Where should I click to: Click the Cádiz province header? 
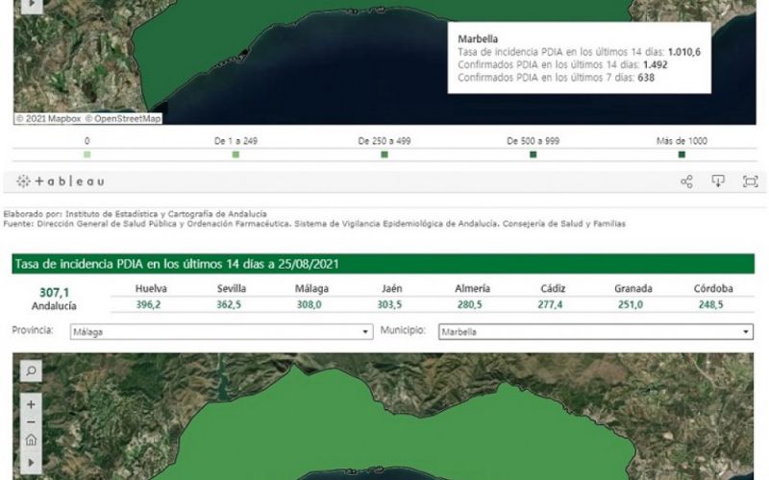point(553,289)
